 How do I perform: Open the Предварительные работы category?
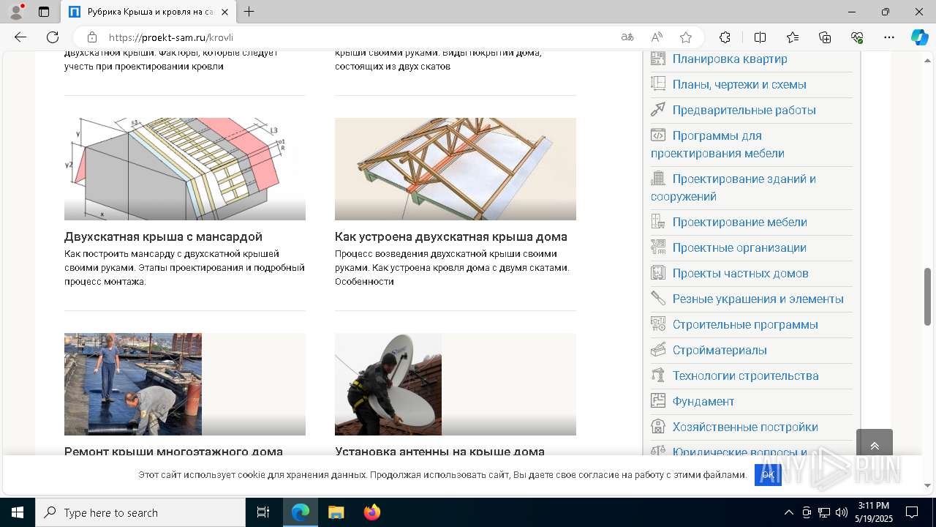pyautogui.click(x=744, y=110)
